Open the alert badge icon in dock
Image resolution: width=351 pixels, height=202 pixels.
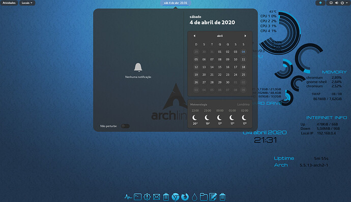(x=147, y=196)
